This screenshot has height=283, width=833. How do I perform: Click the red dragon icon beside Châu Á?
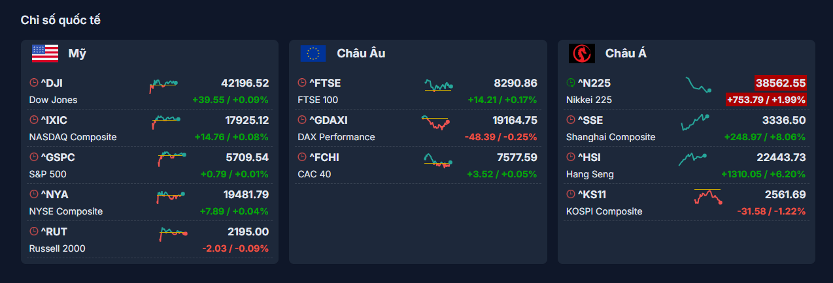[581, 53]
